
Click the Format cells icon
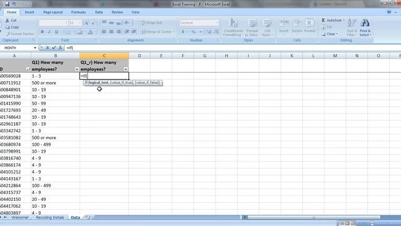click(x=310, y=23)
